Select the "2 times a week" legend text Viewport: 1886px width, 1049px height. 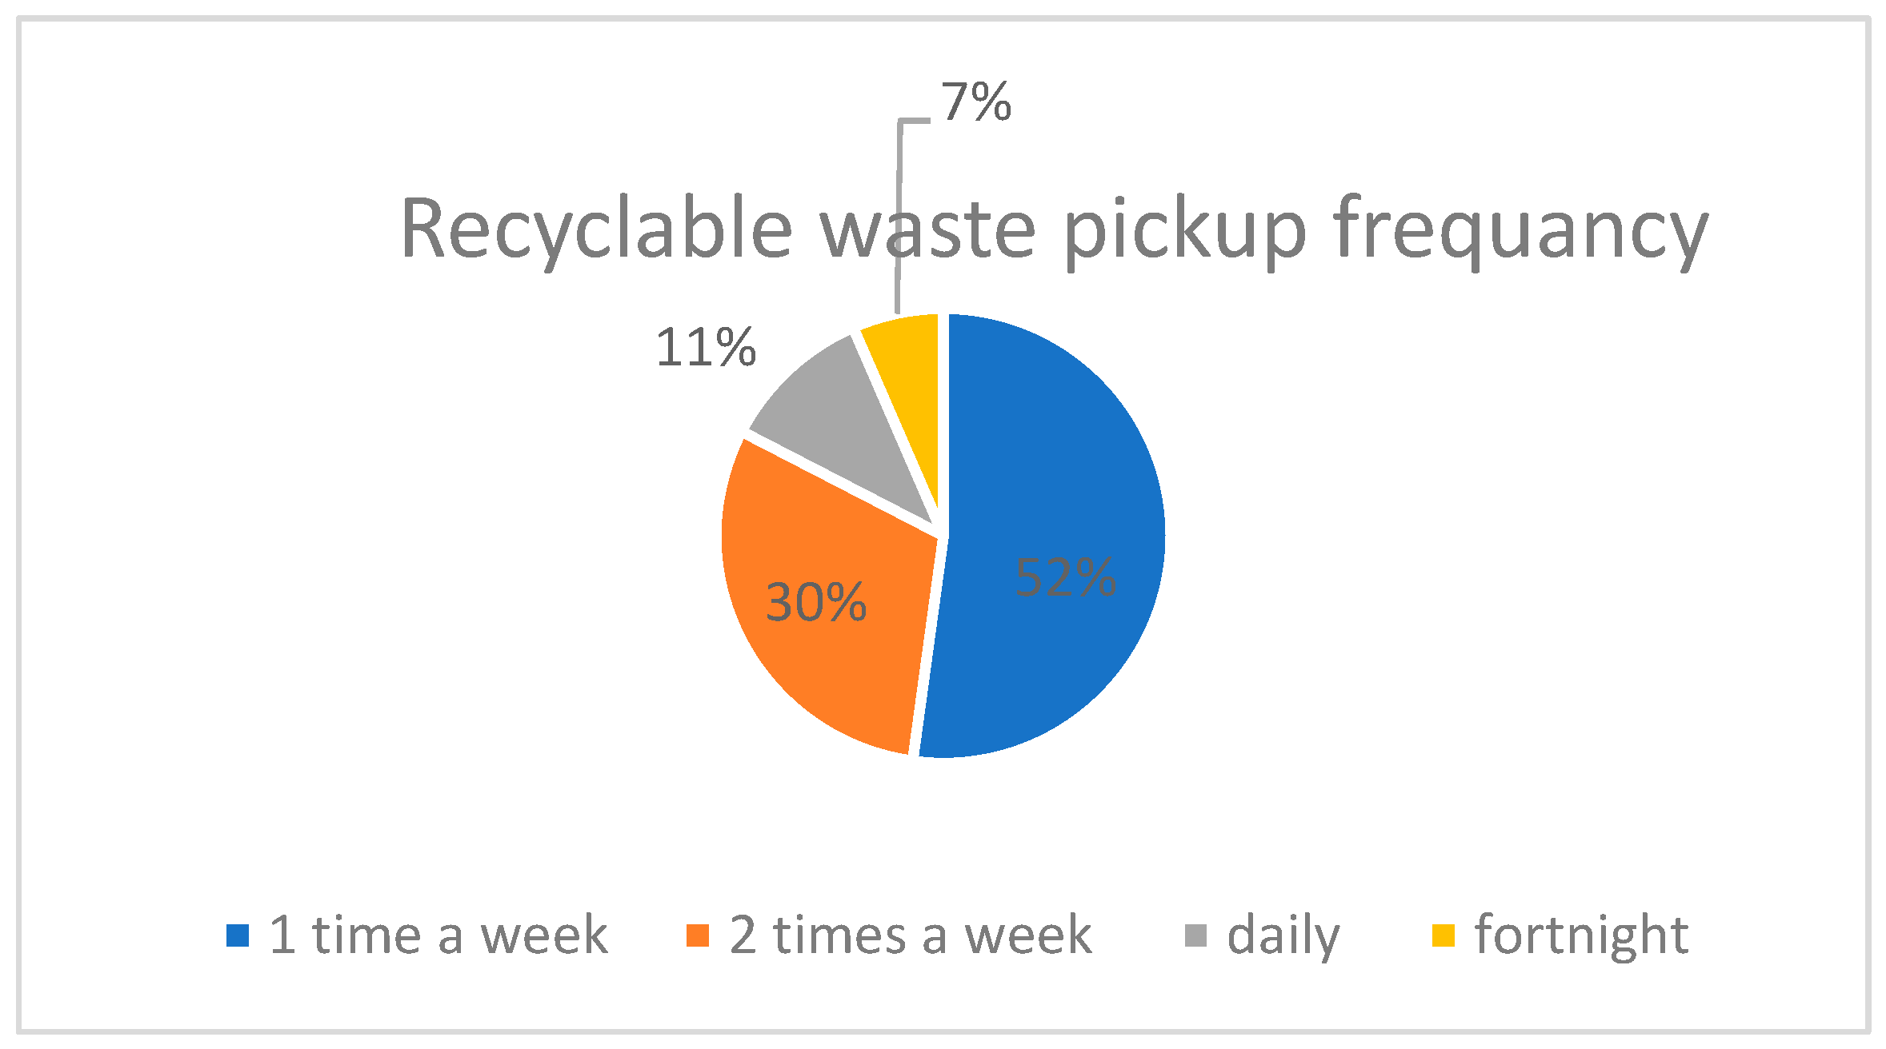(x=910, y=935)
